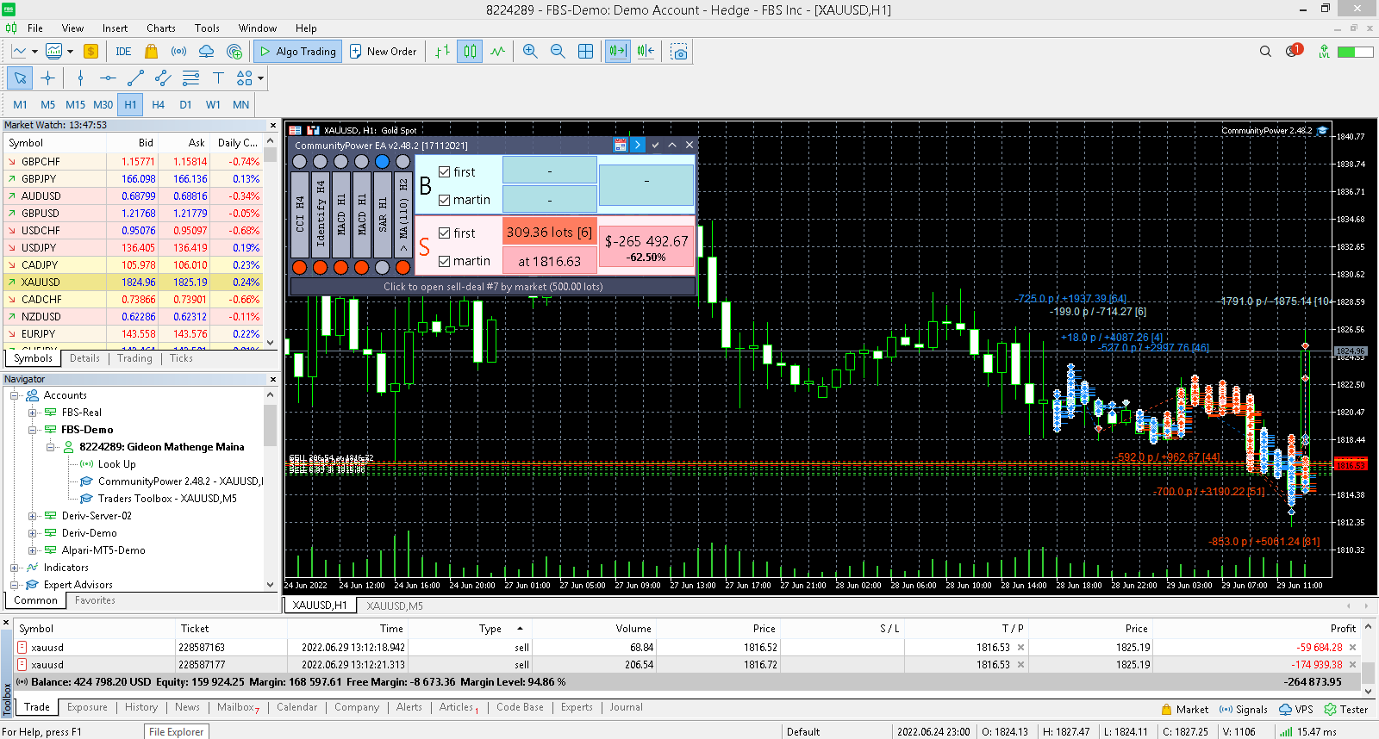Select the horizontal line drawing tool

click(108, 78)
